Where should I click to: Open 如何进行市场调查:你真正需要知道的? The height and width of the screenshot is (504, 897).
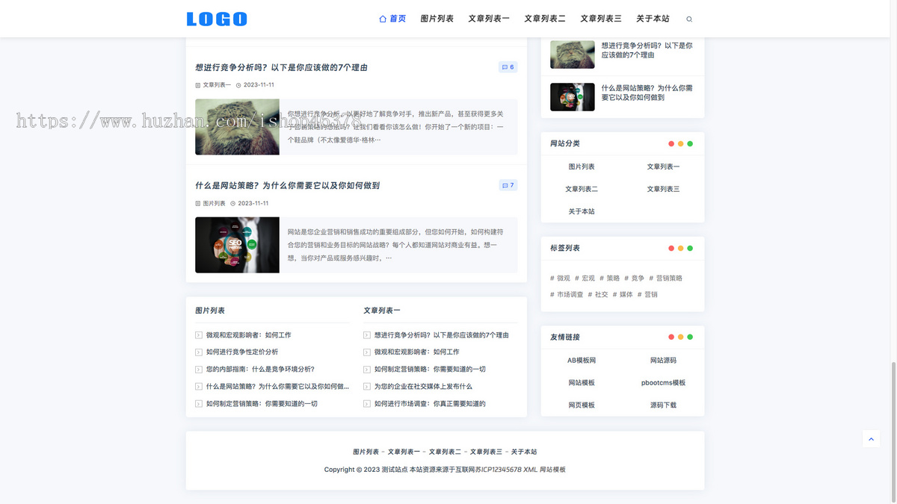[430, 404]
